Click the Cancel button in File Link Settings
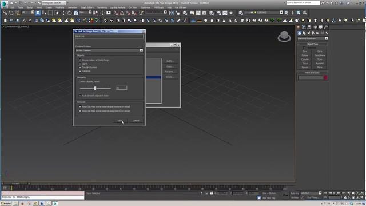 (136, 121)
